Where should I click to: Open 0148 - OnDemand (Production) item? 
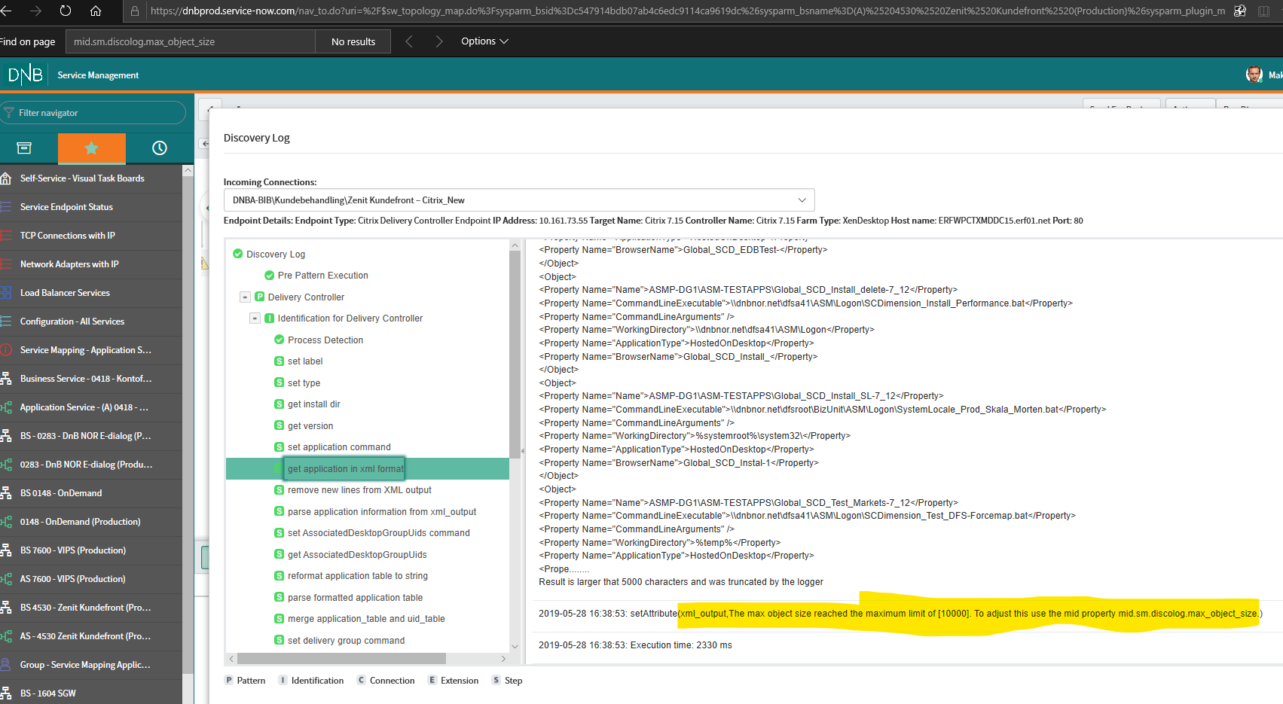pyautogui.click(x=80, y=522)
